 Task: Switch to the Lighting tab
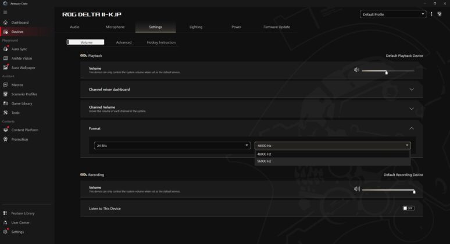pos(196,27)
